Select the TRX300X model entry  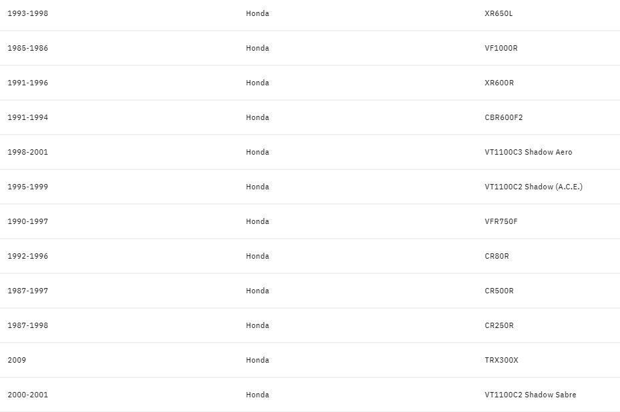pyautogui.click(x=501, y=360)
